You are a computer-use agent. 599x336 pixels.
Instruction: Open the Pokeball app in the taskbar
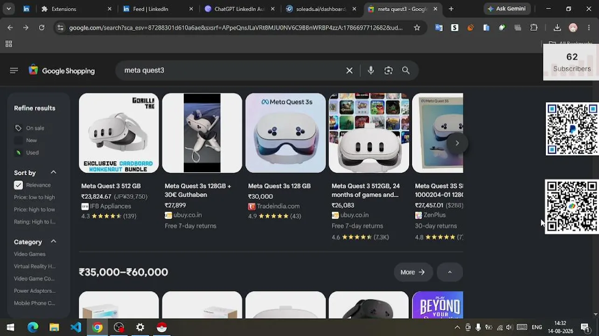point(161,327)
